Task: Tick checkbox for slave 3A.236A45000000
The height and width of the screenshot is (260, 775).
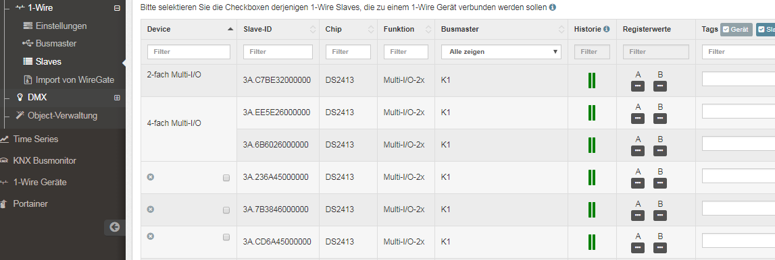Action: (x=226, y=178)
